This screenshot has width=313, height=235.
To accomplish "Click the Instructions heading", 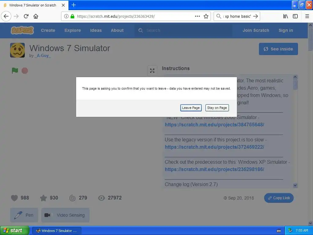I will [176, 68].
